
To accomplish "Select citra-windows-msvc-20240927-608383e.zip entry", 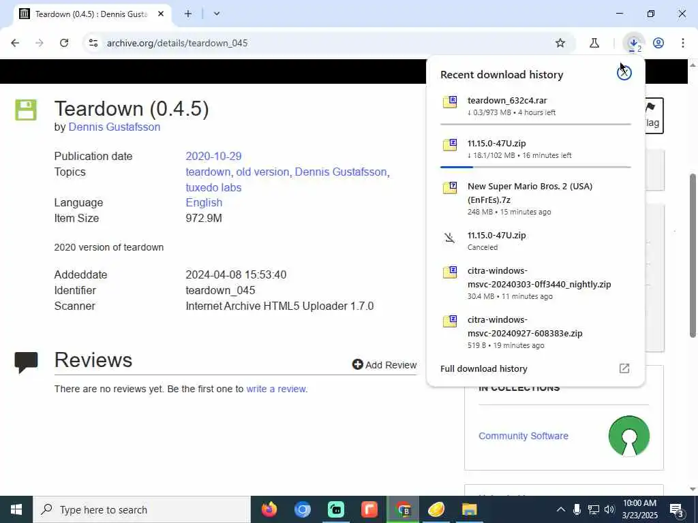I will (525, 326).
